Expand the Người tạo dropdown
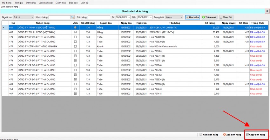Image resolution: width=270 pixels, height=140 pixels. pos(32,17)
